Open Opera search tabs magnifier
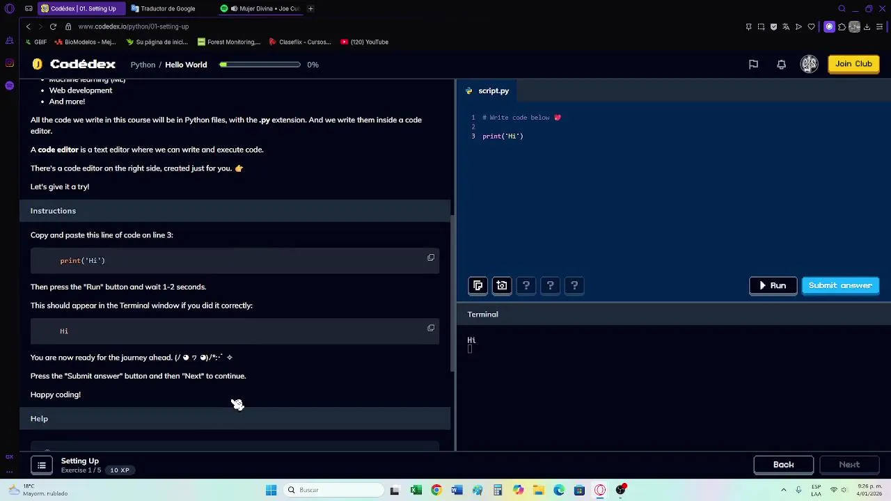Image resolution: width=891 pixels, height=501 pixels. (x=842, y=8)
